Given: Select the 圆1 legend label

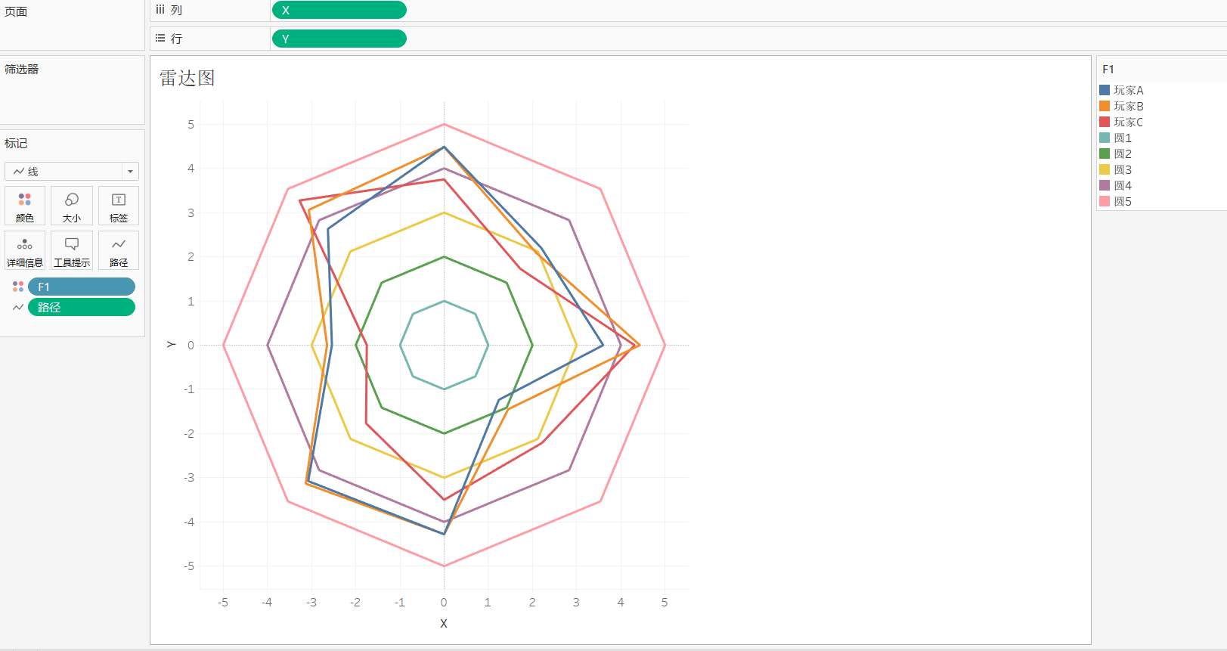Looking at the screenshot, I should [x=1123, y=138].
